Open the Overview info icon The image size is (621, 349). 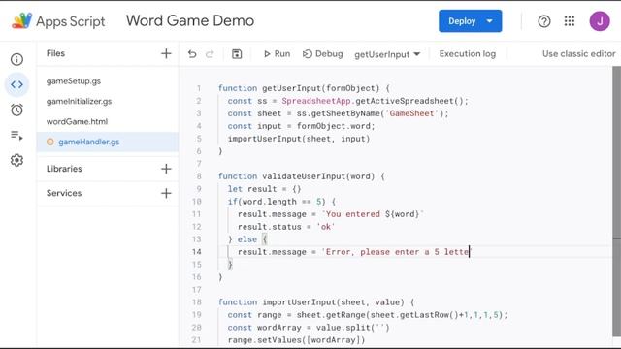(x=16, y=59)
